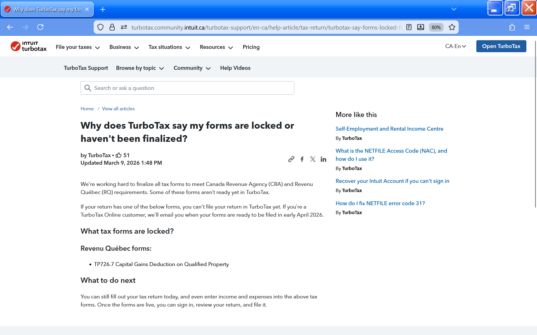Open the Pricing menu item
Screen dimensions: 537x335
251,47
